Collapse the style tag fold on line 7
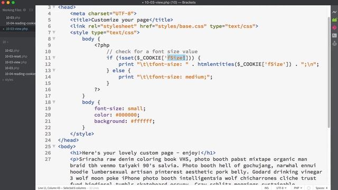The width and height of the screenshot is (338, 190). [54, 32]
